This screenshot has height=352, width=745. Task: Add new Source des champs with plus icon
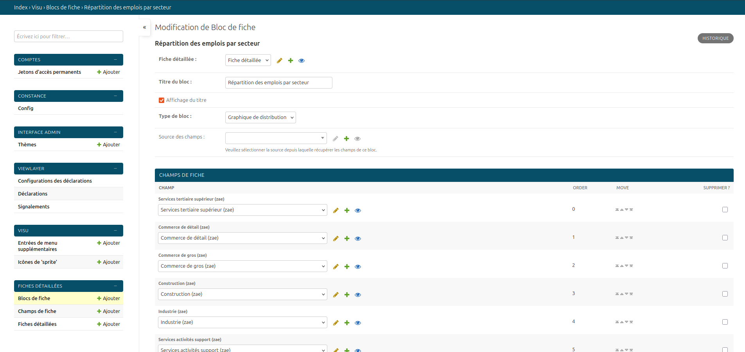346,139
